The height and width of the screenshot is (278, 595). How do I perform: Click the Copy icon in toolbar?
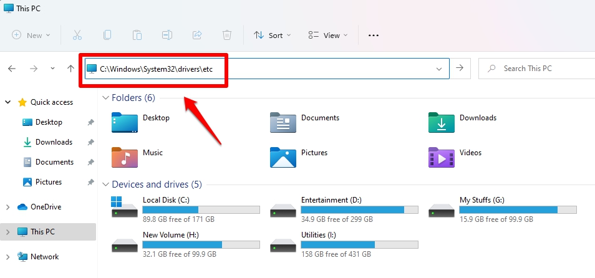[107, 36]
